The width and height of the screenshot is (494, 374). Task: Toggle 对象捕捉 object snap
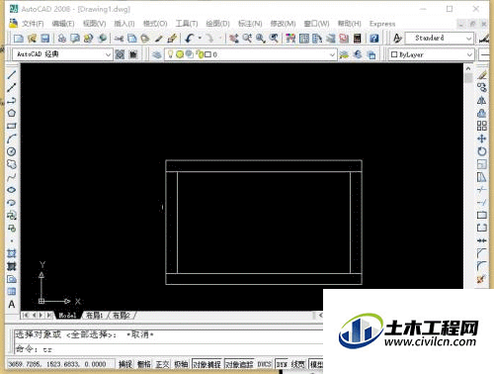tap(206, 364)
